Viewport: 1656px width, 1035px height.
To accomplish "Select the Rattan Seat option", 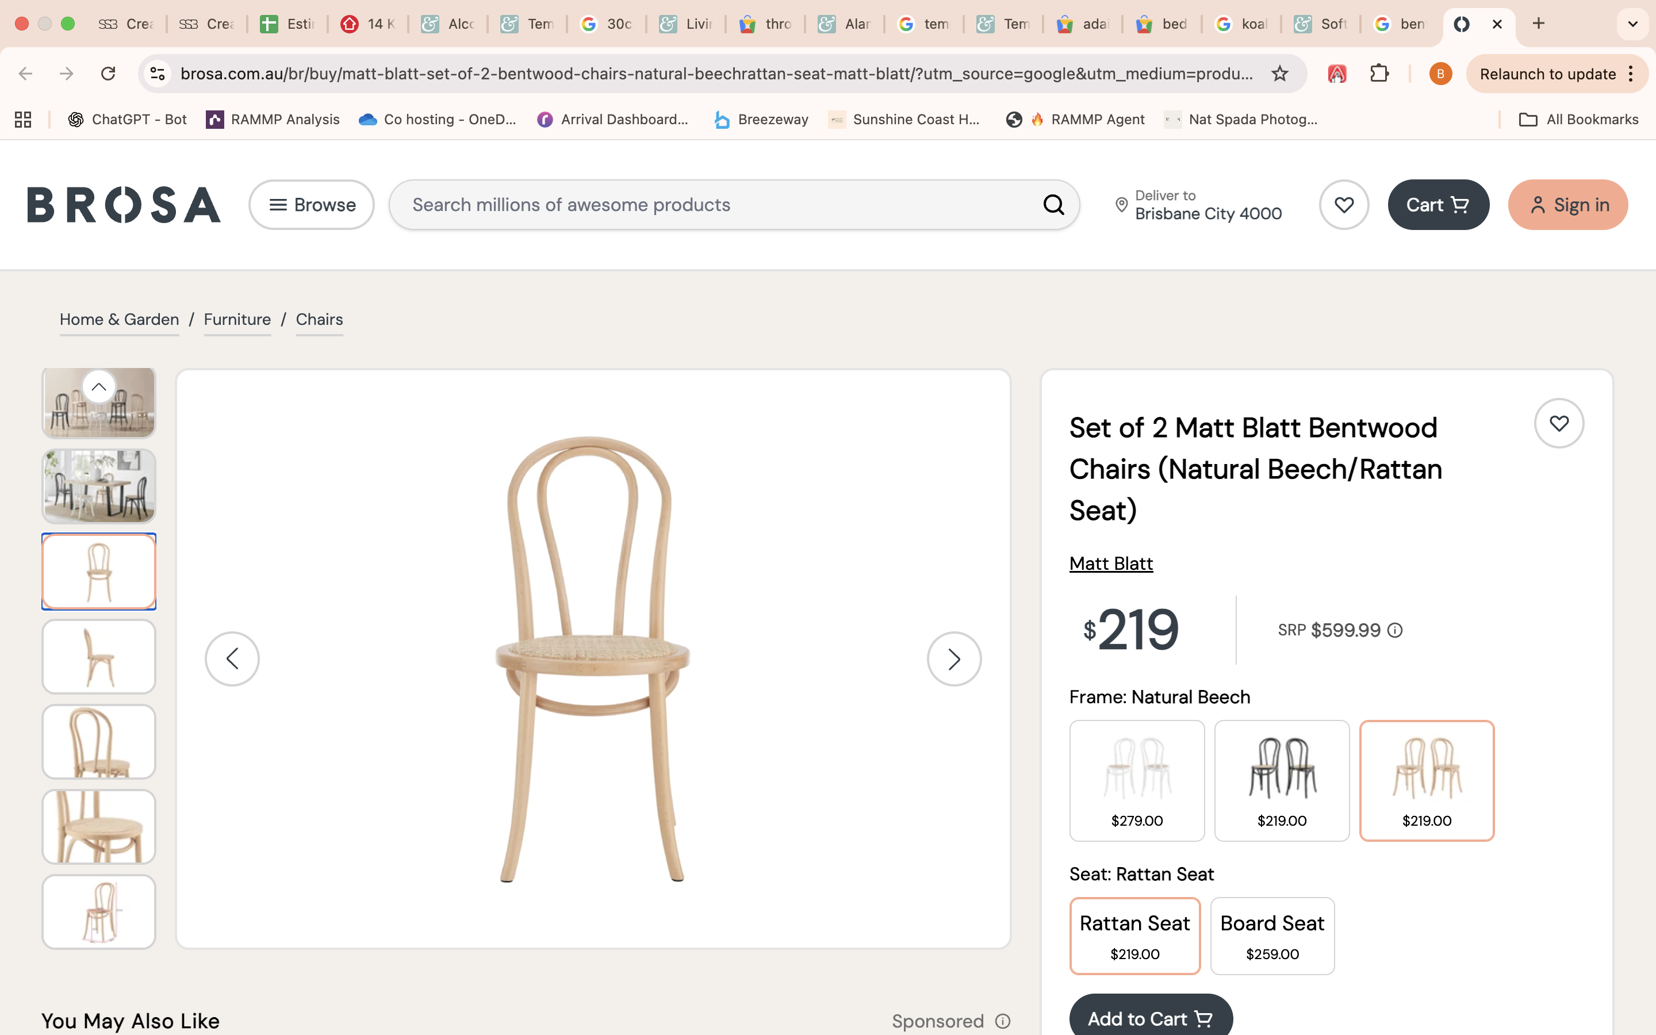I will (x=1134, y=935).
